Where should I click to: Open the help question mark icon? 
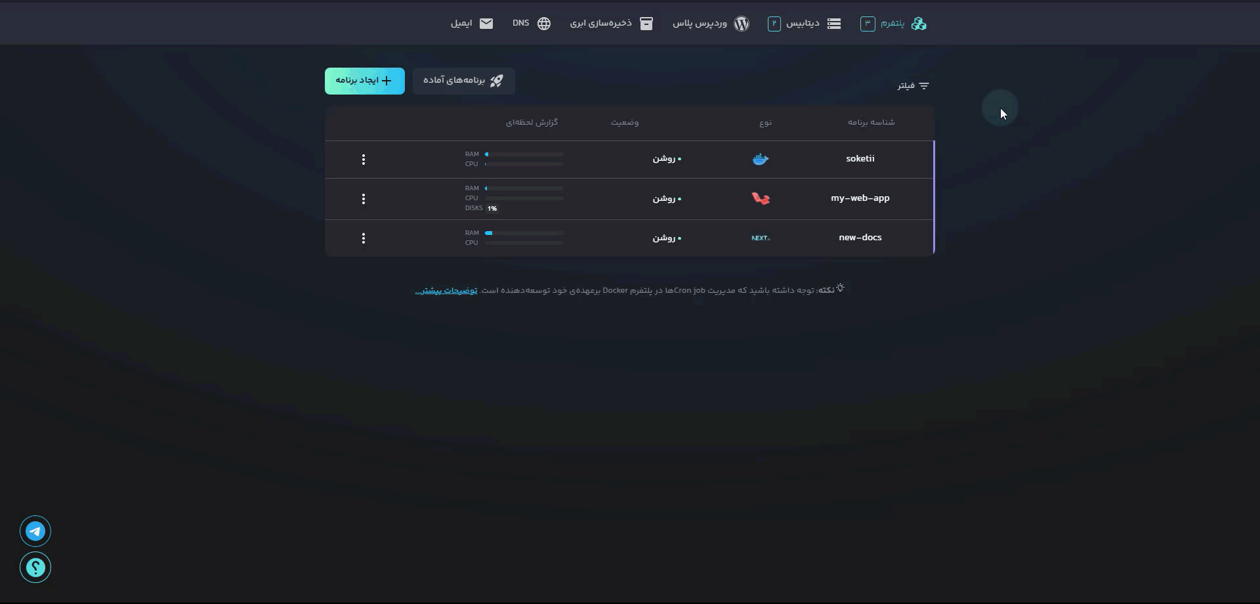[x=35, y=567]
